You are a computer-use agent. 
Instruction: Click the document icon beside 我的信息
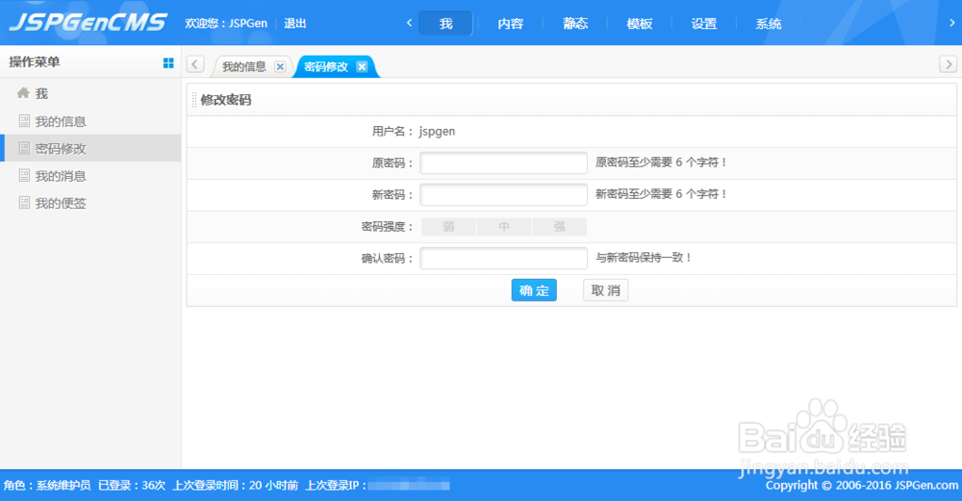point(24,121)
